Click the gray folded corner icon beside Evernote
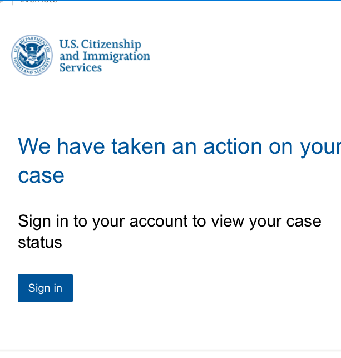 point(2,1)
